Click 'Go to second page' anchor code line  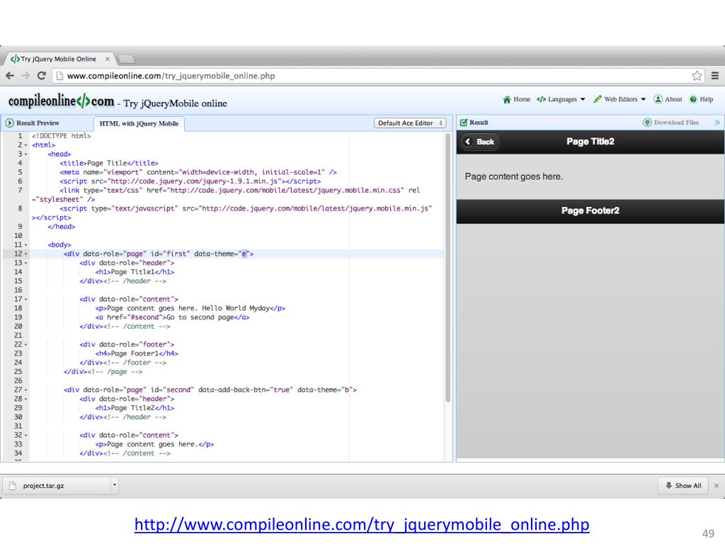(173, 317)
